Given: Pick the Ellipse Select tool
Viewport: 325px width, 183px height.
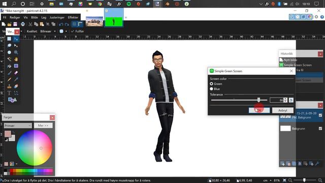Looking at the screenshot, I should point(9,52).
